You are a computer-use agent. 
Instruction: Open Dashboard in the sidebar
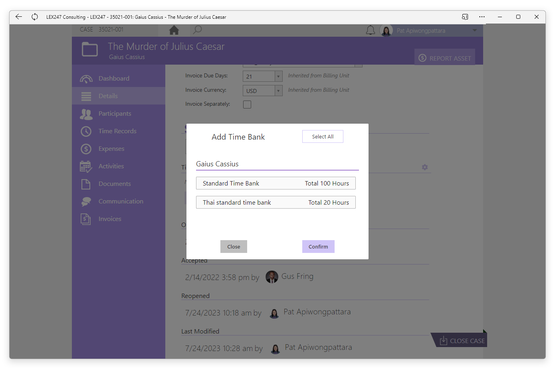[119, 79]
